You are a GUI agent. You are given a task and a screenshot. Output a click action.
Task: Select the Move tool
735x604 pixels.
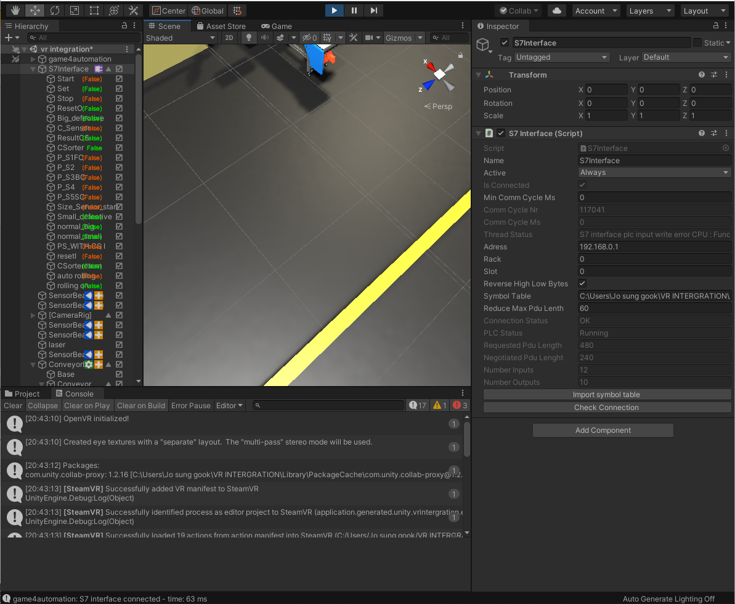click(x=35, y=10)
